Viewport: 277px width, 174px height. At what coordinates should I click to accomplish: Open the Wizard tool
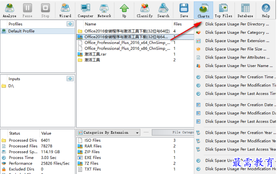(x=65, y=10)
